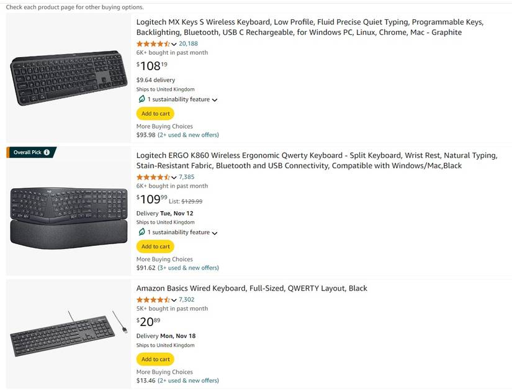This screenshot has width=512, height=390.
Task: Open the Amazon Basics Wired Keyboard title link
Action: tap(251, 288)
